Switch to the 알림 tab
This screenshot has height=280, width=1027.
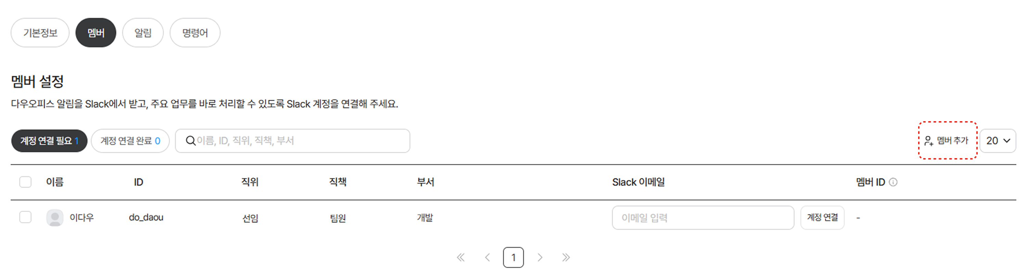point(143,33)
